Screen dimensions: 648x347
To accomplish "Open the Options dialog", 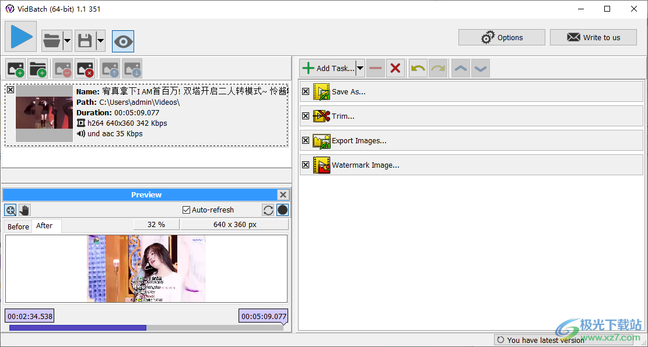I will pos(501,37).
